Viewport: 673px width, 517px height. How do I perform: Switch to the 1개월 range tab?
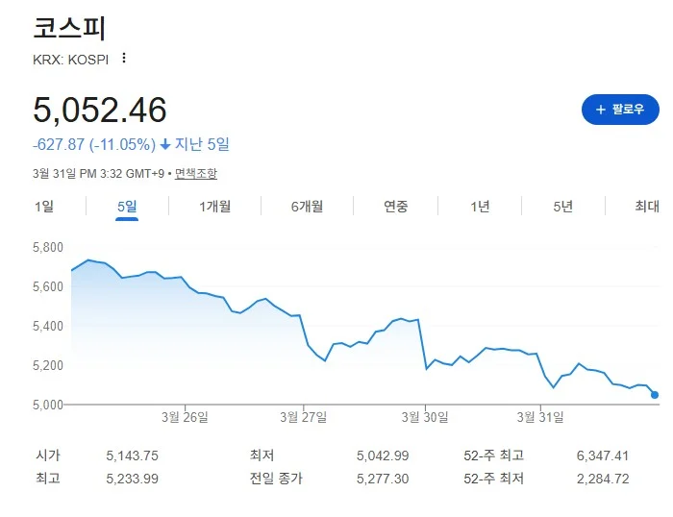click(215, 207)
